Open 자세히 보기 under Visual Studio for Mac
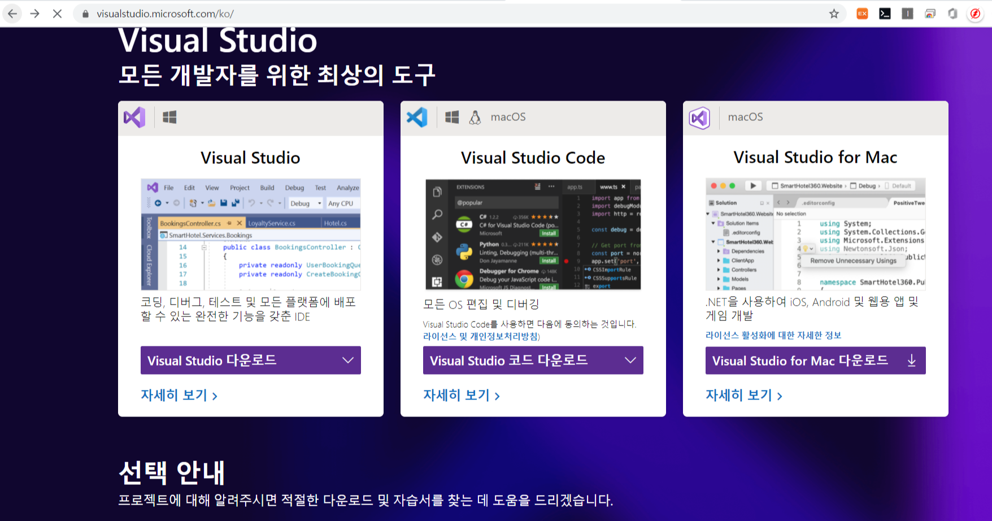Viewport: 992px width, 521px height. tap(744, 395)
